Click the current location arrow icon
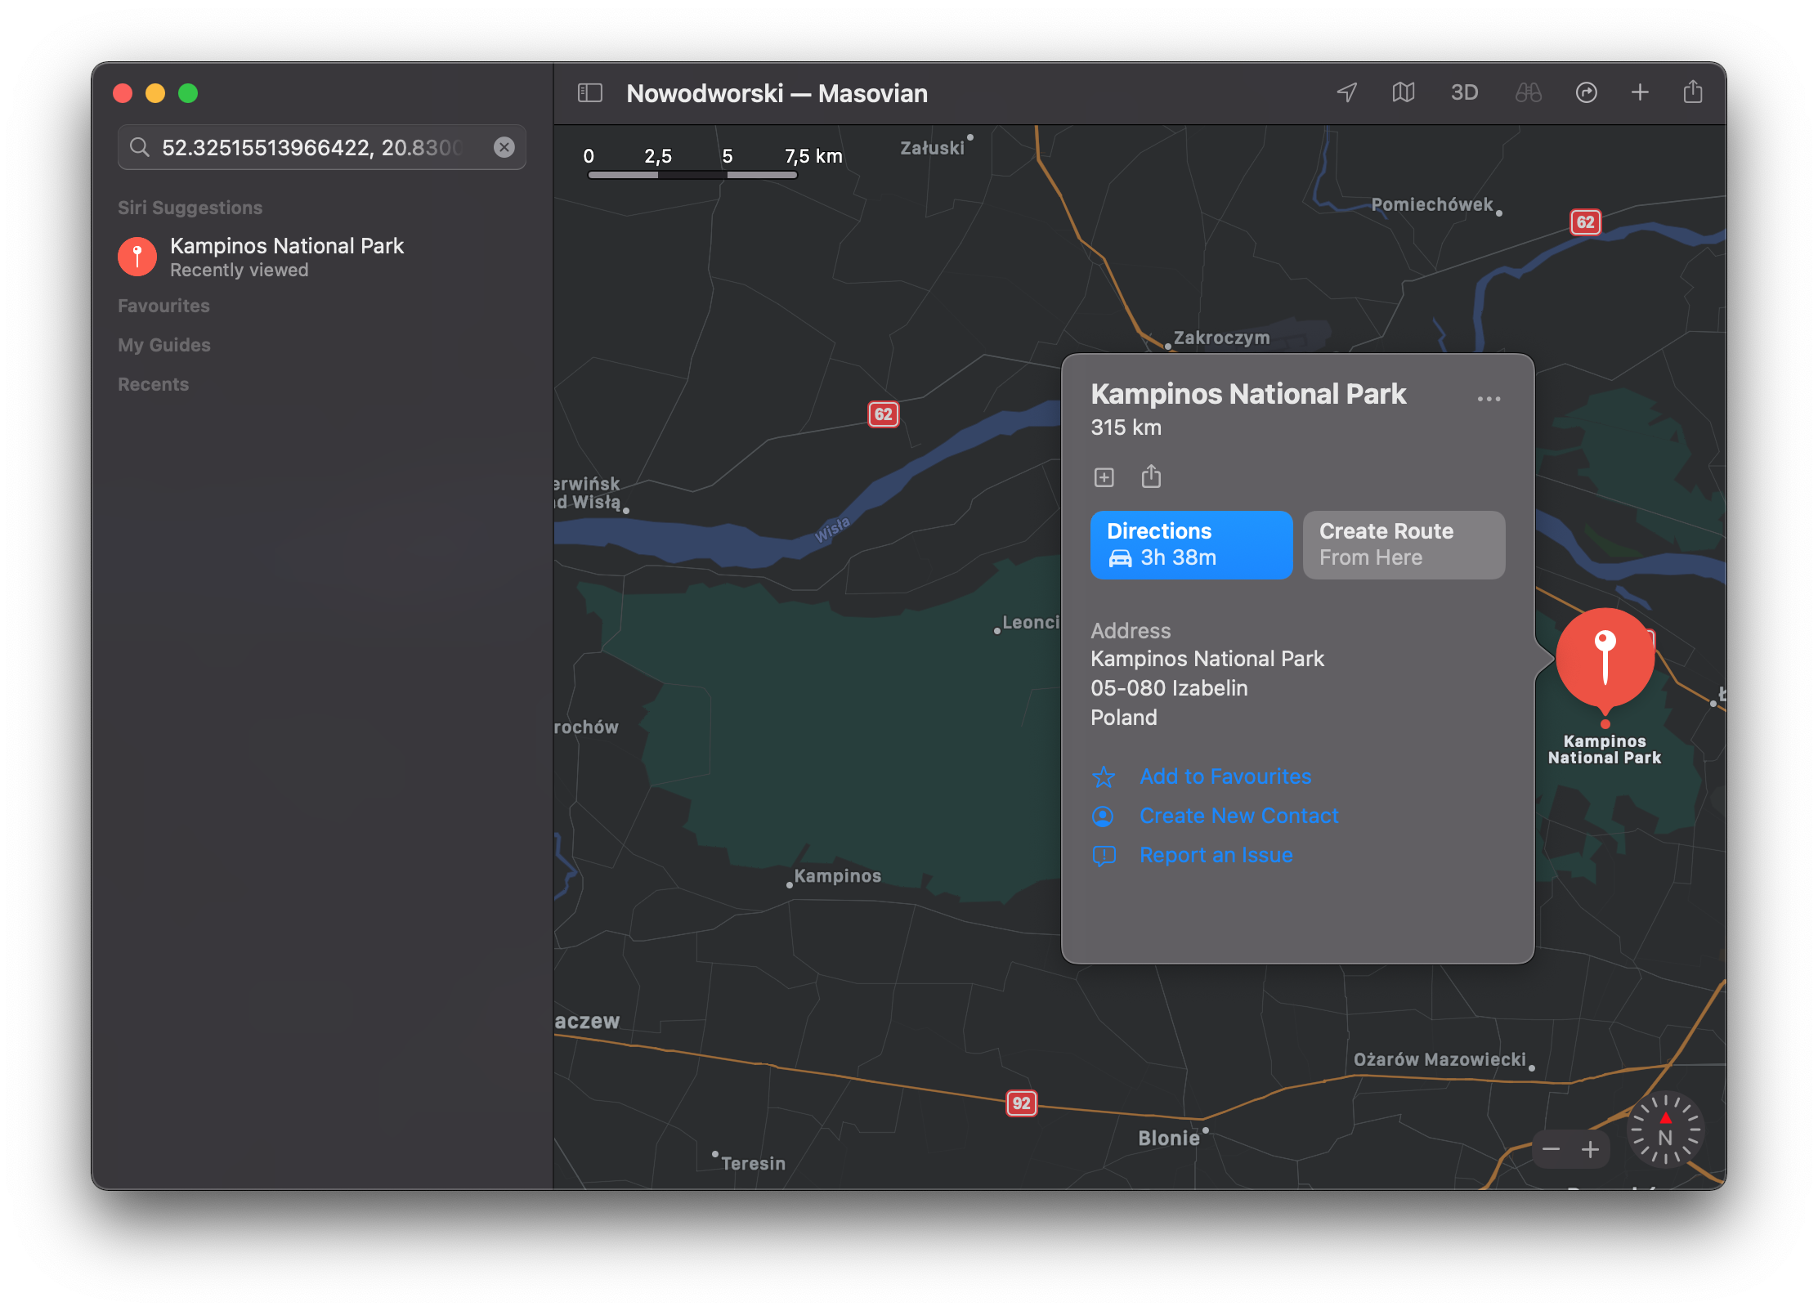Viewport: 1818px width, 1311px height. (1346, 92)
